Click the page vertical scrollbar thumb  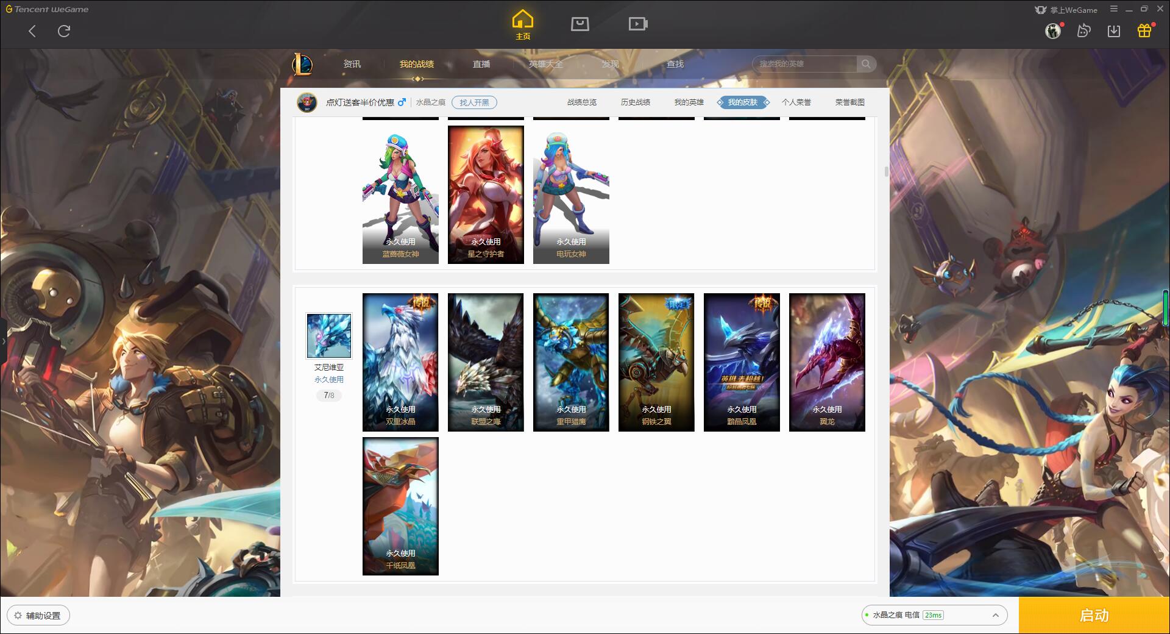tap(886, 171)
